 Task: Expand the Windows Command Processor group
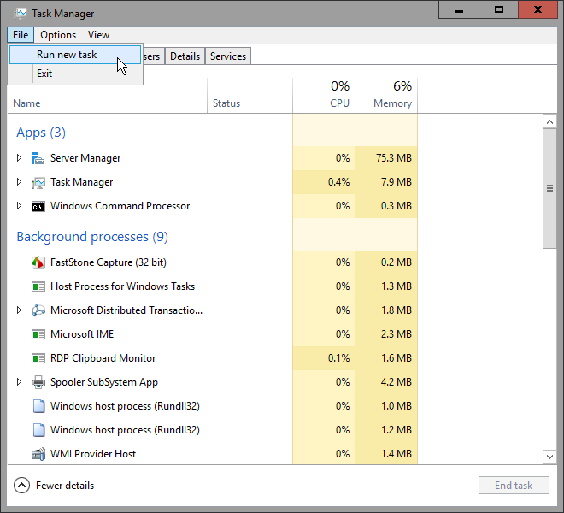tap(19, 205)
